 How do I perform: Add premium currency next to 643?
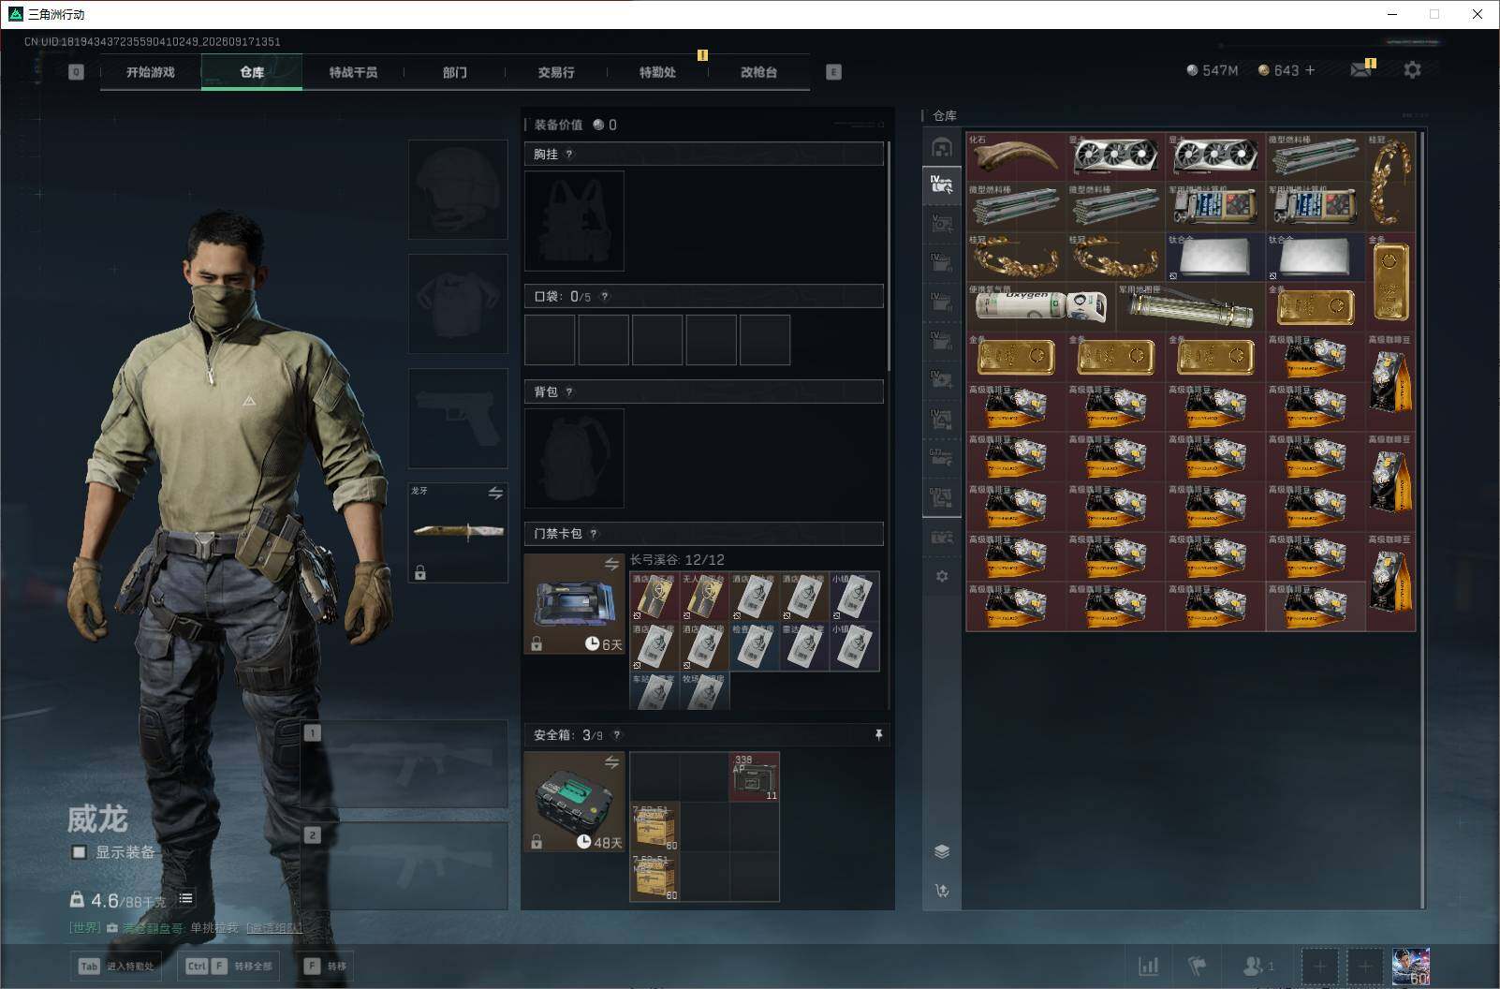(x=1309, y=70)
